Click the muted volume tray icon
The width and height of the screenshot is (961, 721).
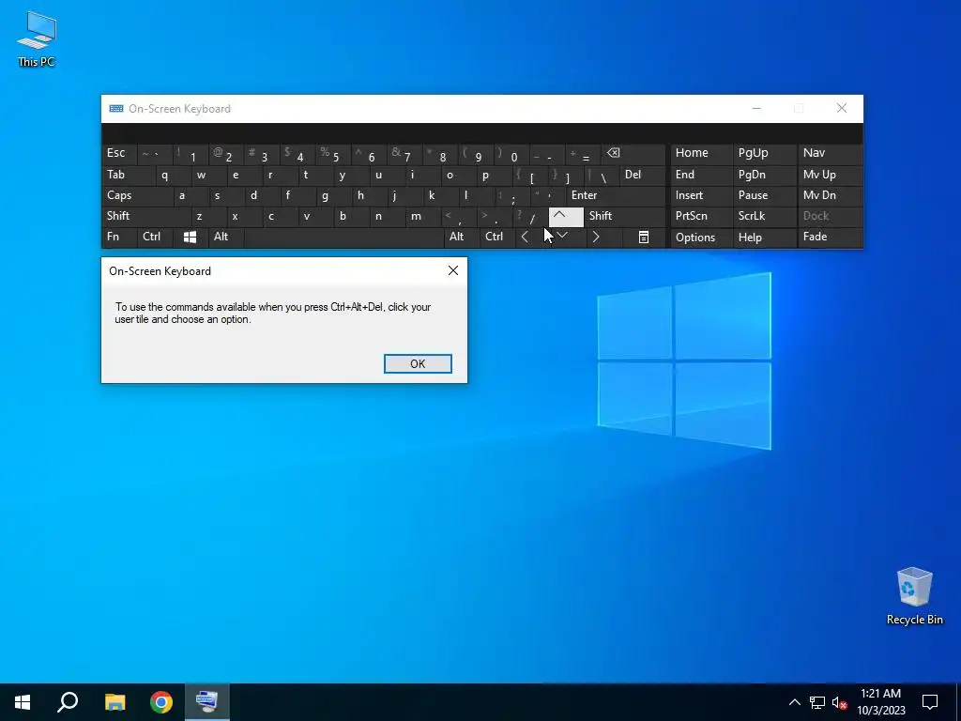(840, 702)
